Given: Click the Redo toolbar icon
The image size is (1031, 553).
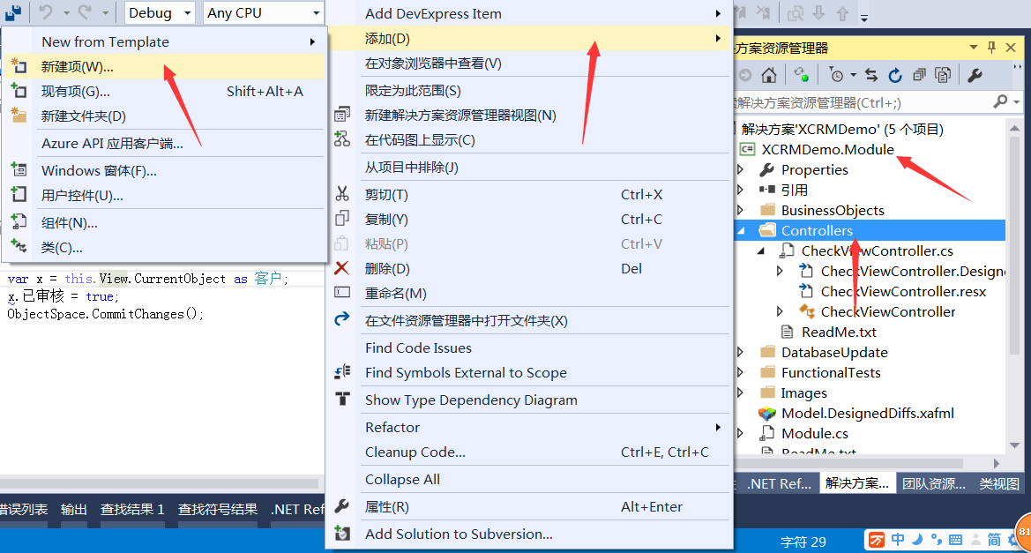Looking at the screenshot, I should 85,11.
